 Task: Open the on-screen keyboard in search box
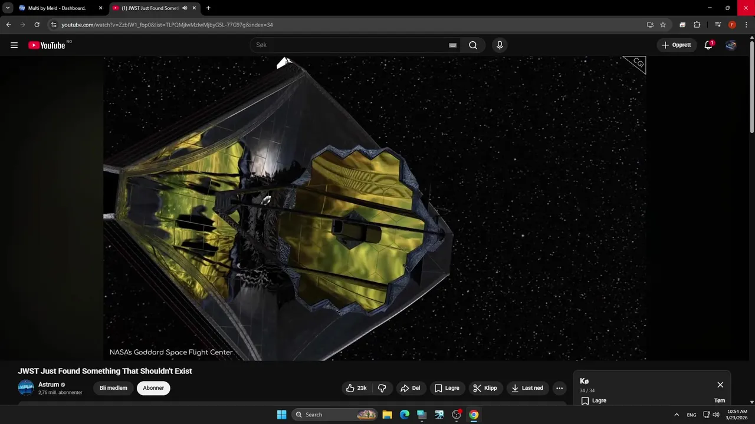[452, 45]
